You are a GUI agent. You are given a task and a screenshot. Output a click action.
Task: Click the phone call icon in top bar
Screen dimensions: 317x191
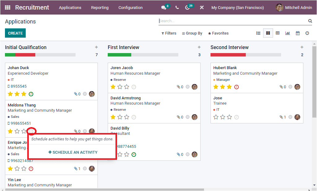point(177,7)
